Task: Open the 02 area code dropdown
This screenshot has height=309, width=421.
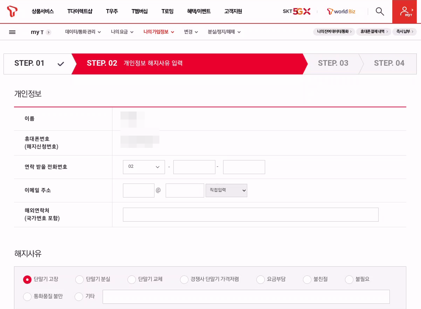Action: [x=144, y=167]
